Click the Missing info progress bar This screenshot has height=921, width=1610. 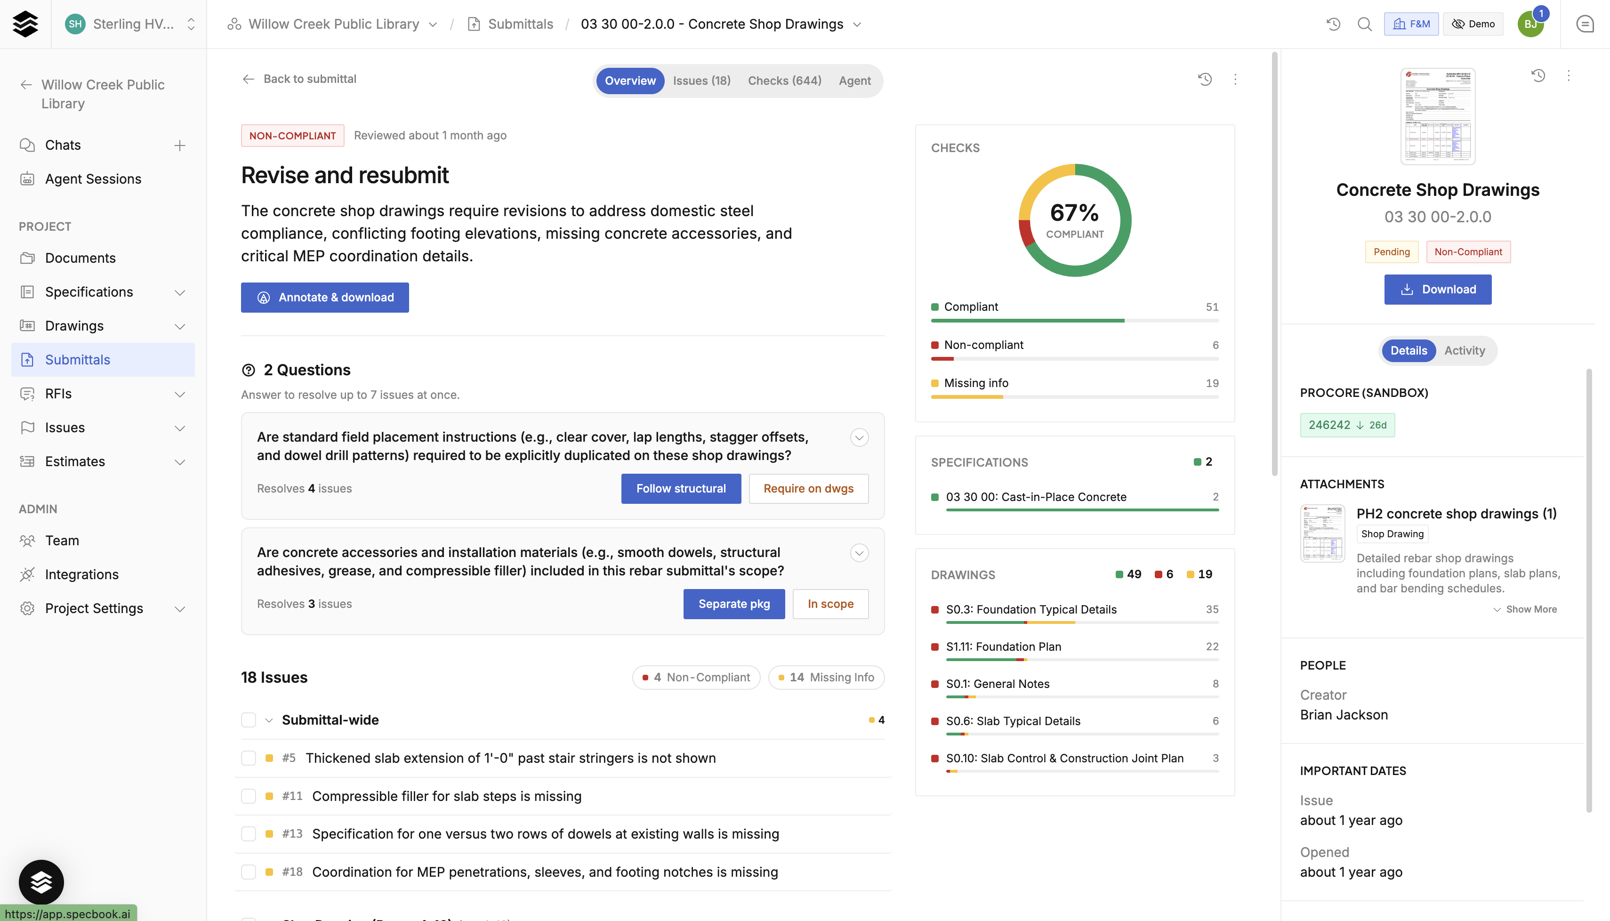pos(1074,396)
